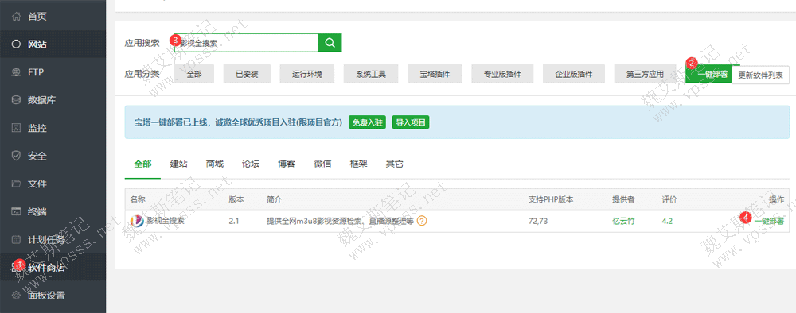Click the 支持PHP版本 column header

551,199
